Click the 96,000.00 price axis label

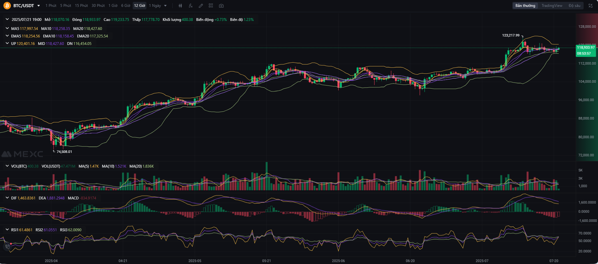(x=586, y=100)
